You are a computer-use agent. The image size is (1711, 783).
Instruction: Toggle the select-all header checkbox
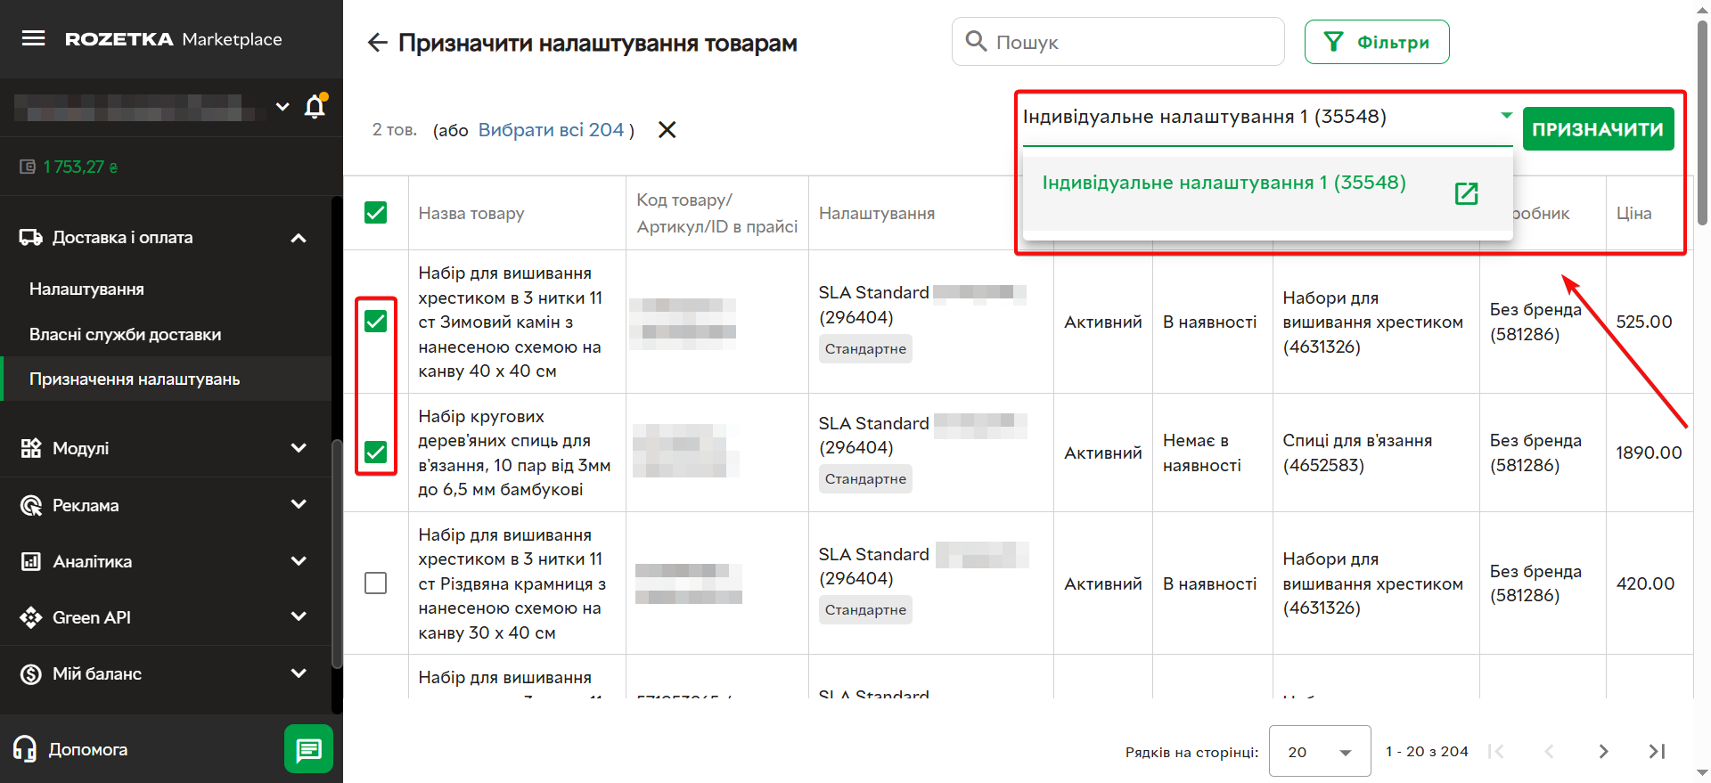click(376, 213)
